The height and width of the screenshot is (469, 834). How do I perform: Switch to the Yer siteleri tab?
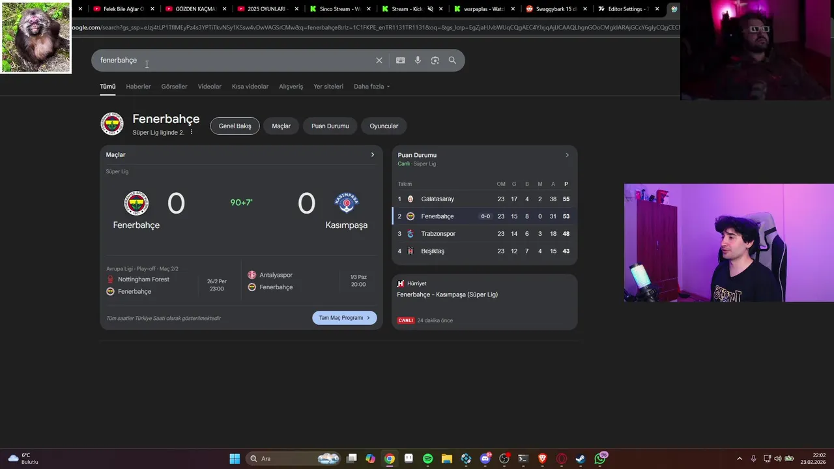(328, 87)
